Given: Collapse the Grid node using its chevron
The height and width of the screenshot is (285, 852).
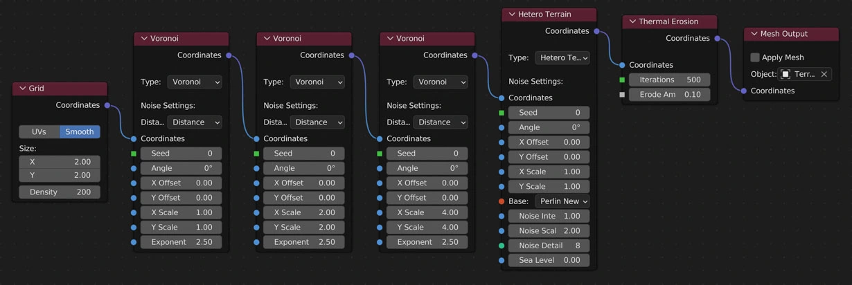Looking at the screenshot, I should [x=22, y=89].
